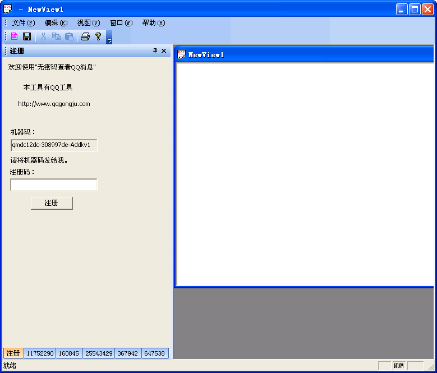Viewport: 437px width, 373px height.
Task: Open the 编辑(E) menu
Action: click(x=56, y=23)
